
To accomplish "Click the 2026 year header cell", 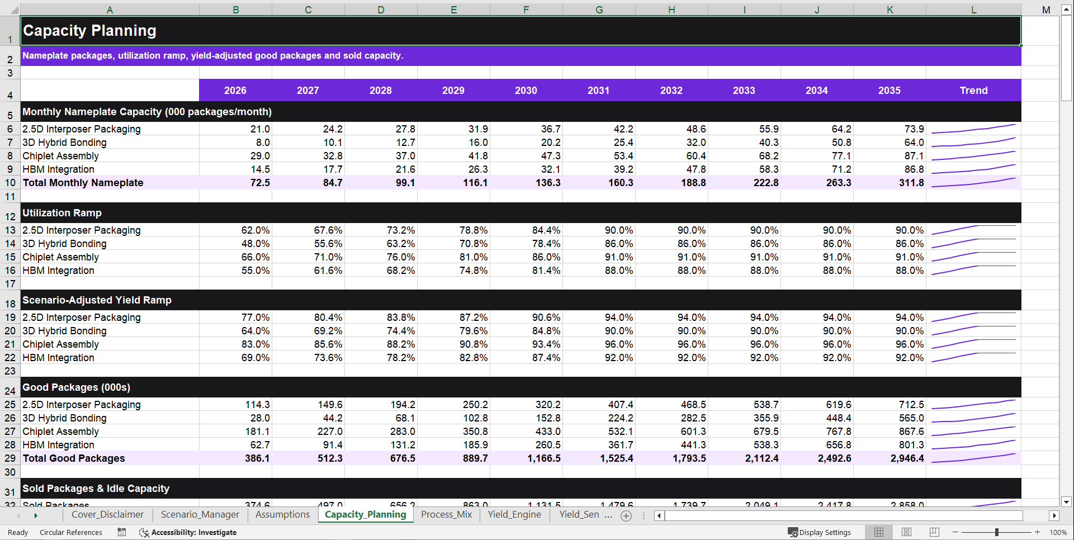I will [235, 90].
